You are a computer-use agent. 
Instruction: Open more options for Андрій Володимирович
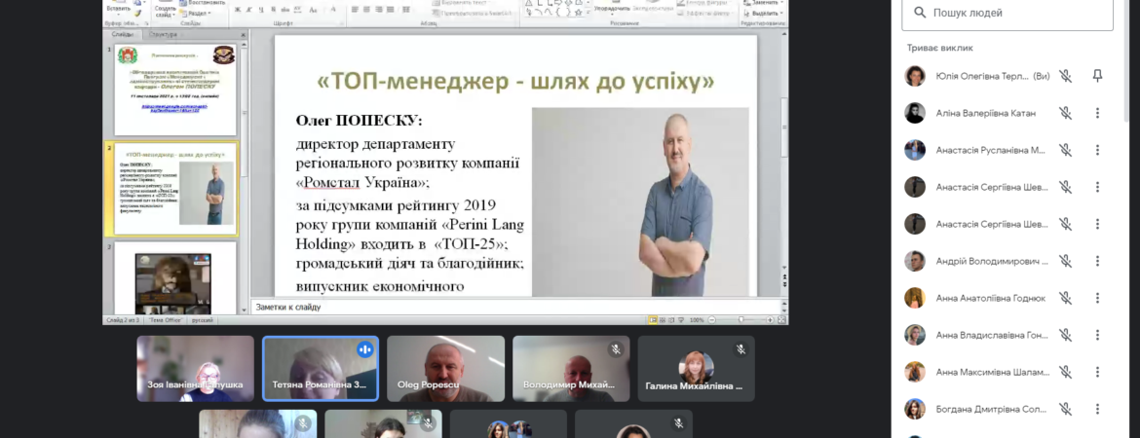pos(1097,261)
